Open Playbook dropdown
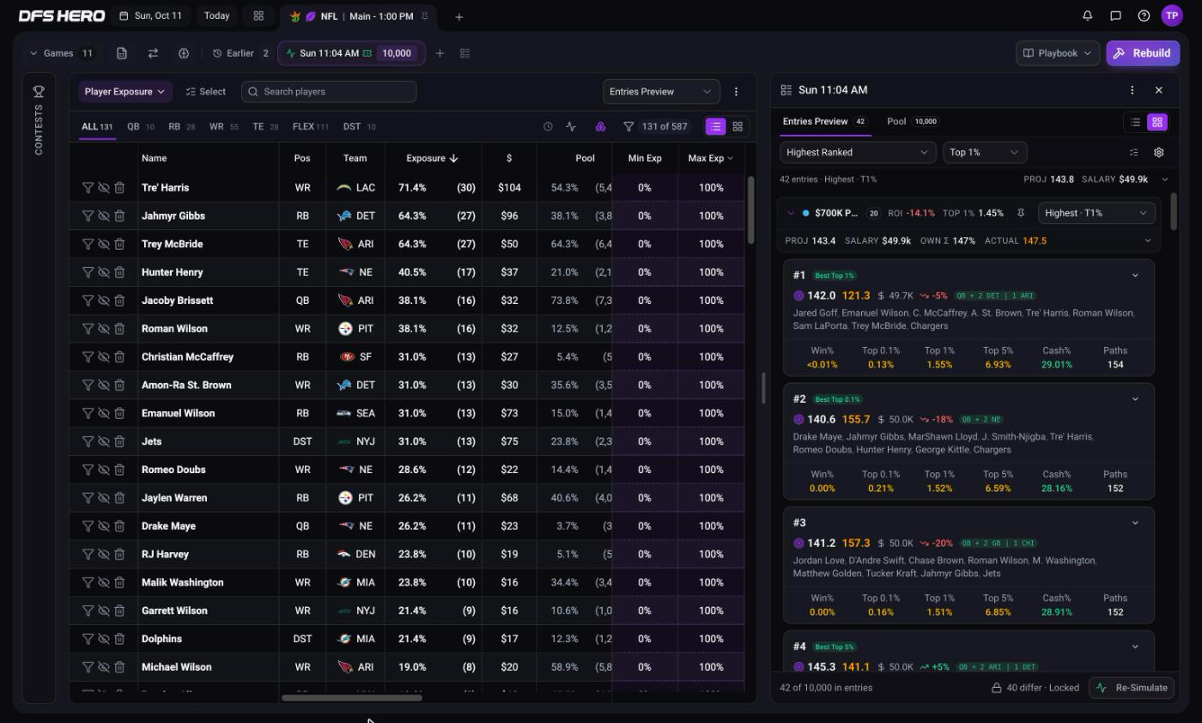The image size is (1202, 723). 1058,53
